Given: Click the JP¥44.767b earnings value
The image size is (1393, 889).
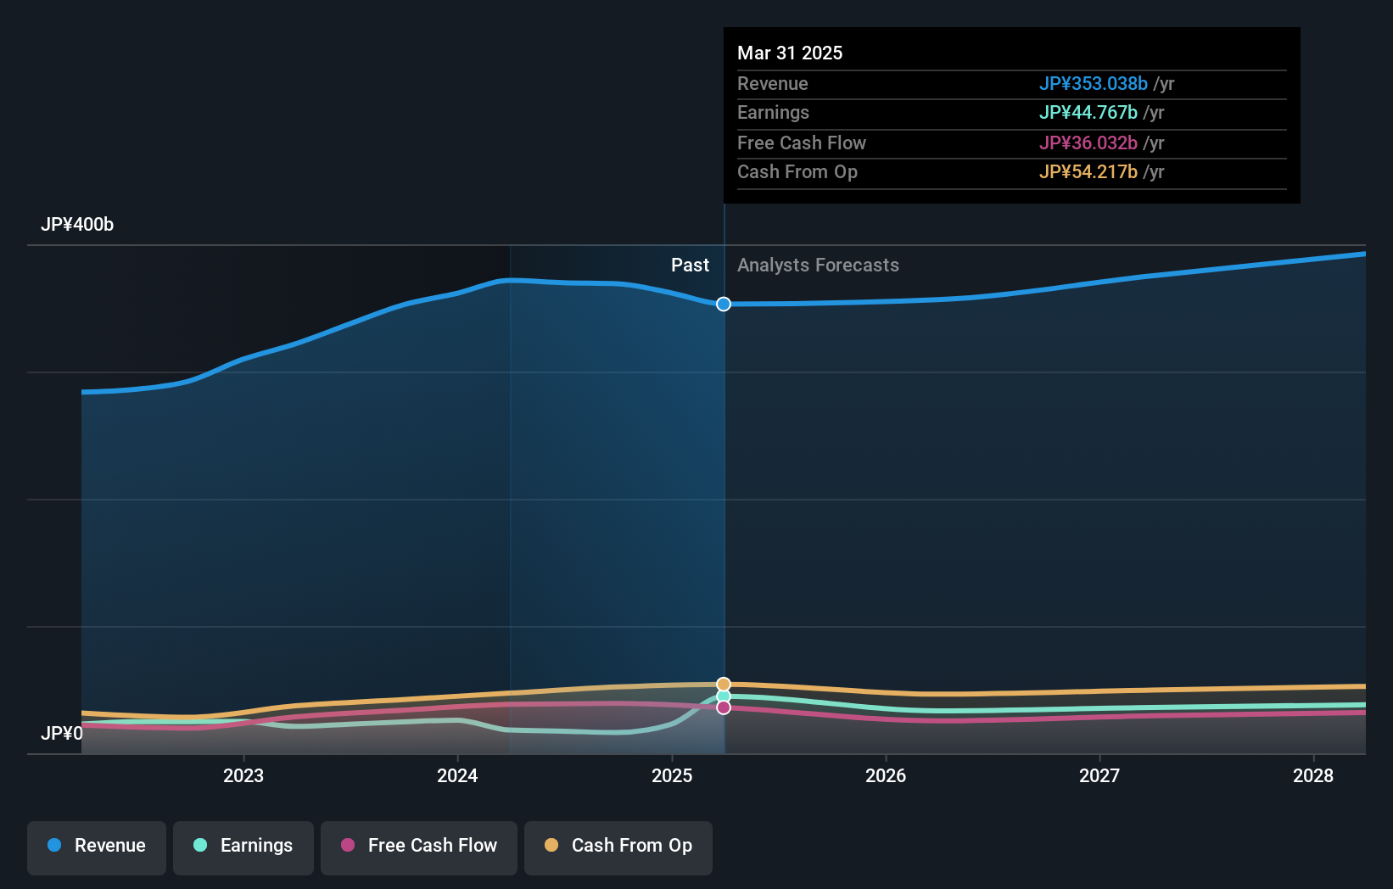Looking at the screenshot, I should 1088,113.
